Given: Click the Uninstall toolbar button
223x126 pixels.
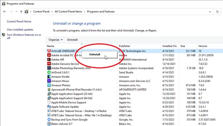Looking at the screenshot, I should pyautogui.click(x=72, y=40).
